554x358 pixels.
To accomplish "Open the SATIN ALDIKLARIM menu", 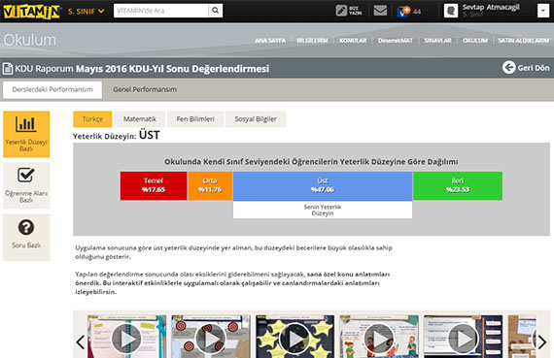I will click(523, 41).
